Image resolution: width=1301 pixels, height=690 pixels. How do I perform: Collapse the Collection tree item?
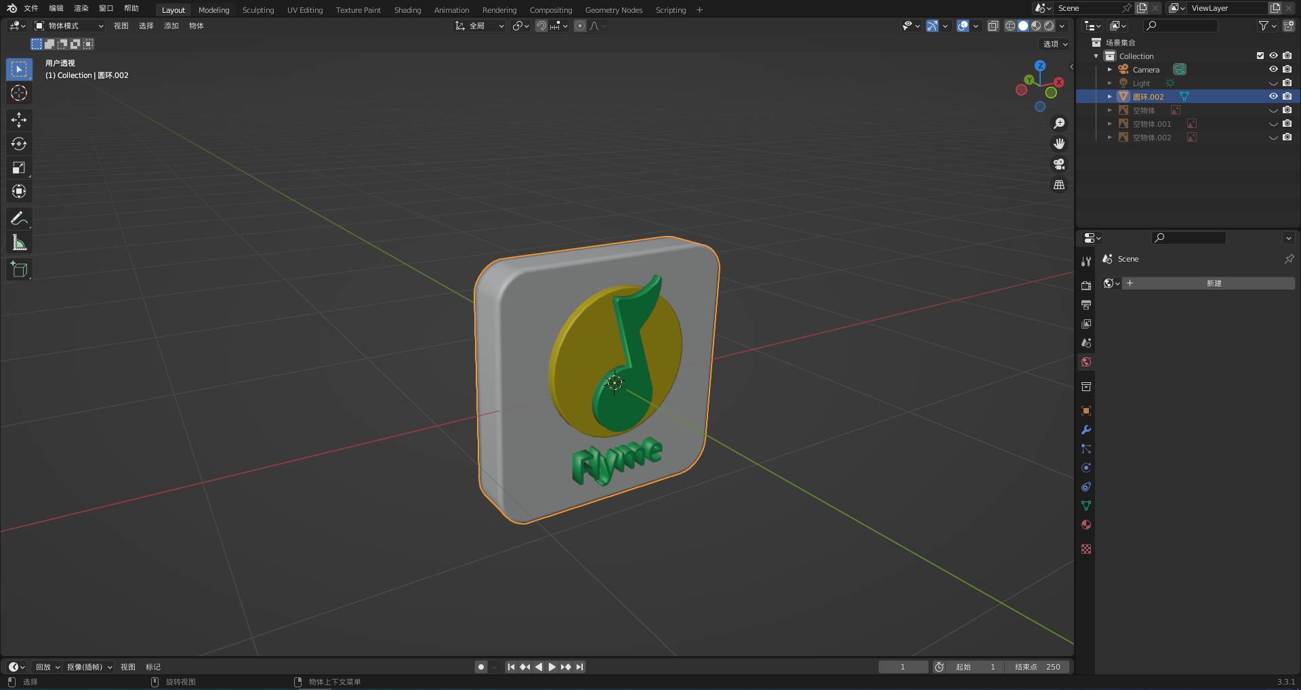point(1096,56)
